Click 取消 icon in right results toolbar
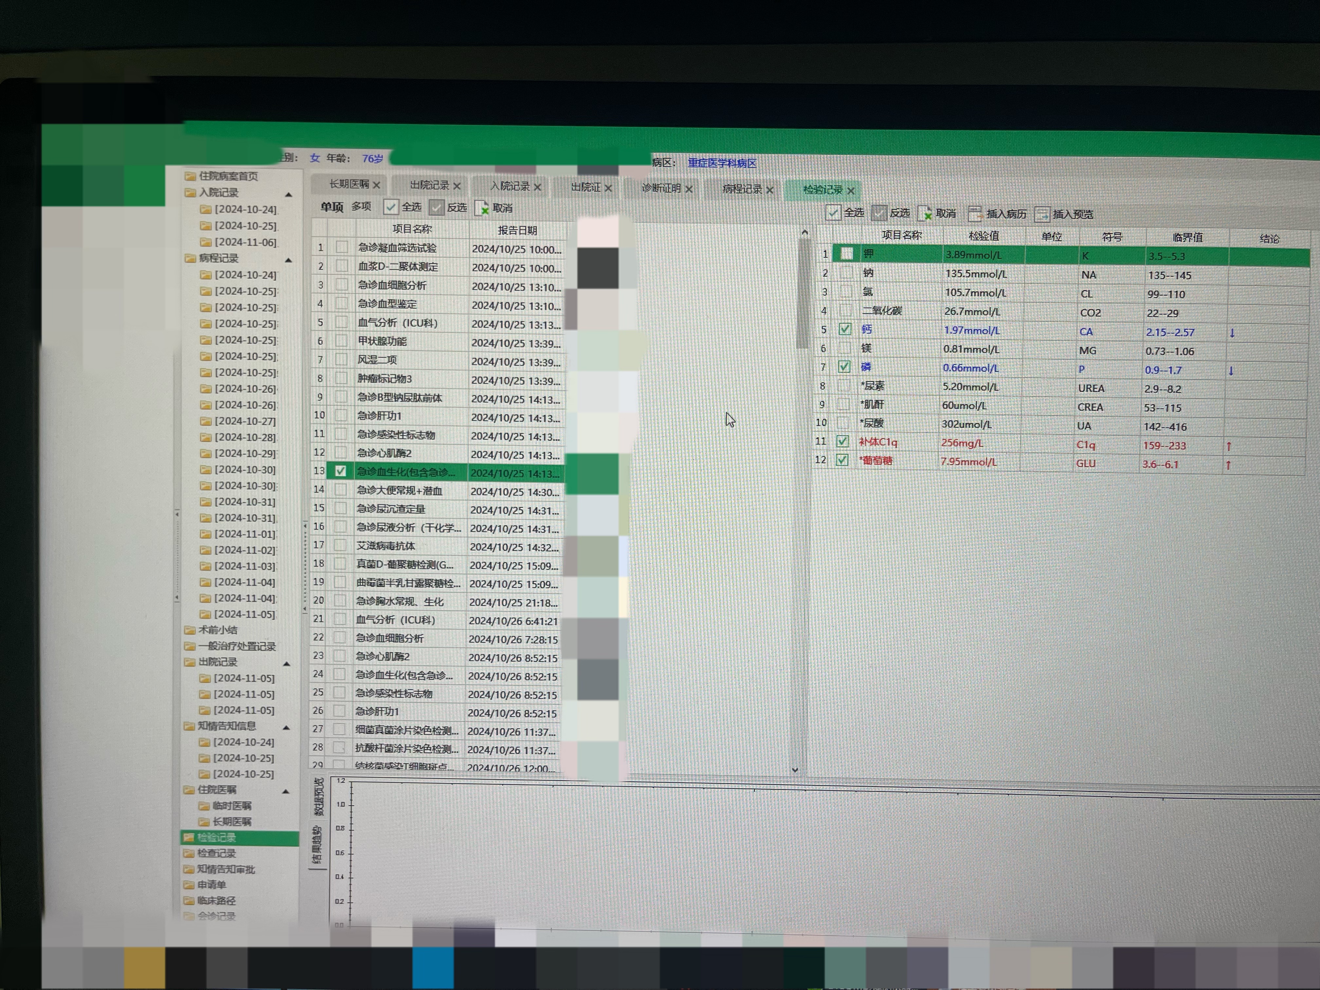The image size is (1320, 990). [924, 213]
